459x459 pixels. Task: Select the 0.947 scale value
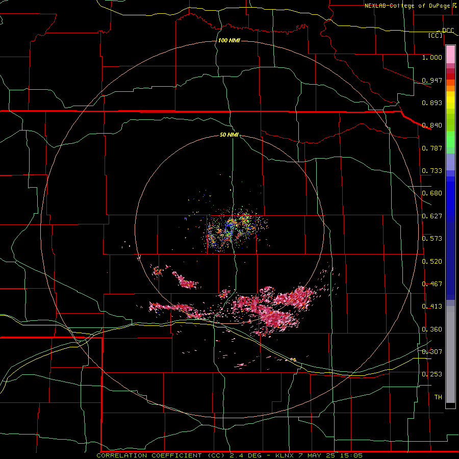pos(432,80)
